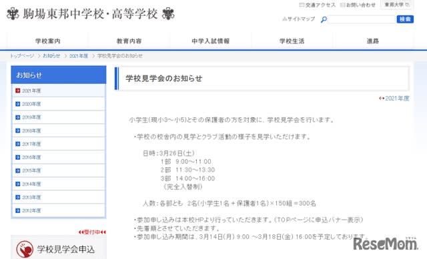Click into the site search field
The image size is (427, 259).
click(362, 19)
